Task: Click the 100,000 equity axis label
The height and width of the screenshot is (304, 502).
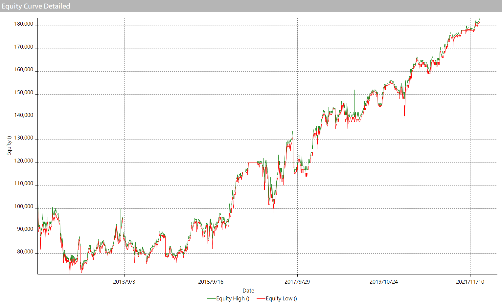Action: [x=24, y=206]
